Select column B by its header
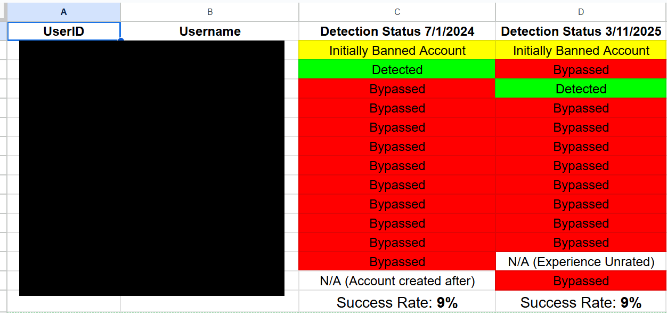The width and height of the screenshot is (667, 313). 210,12
